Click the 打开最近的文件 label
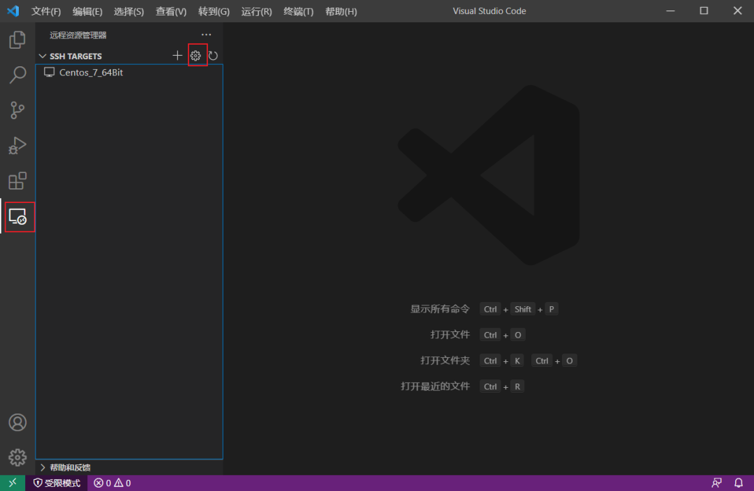754x491 pixels. [435, 386]
